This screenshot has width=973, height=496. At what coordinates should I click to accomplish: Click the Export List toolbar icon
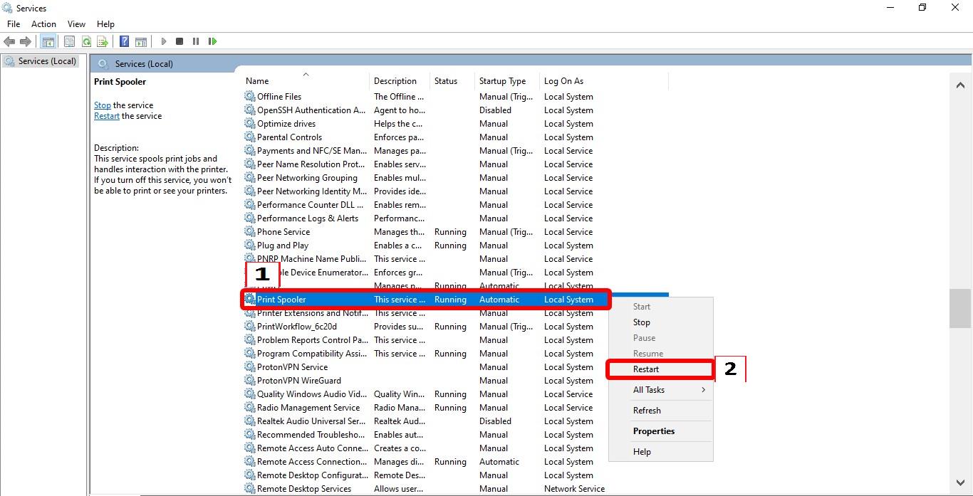click(103, 41)
